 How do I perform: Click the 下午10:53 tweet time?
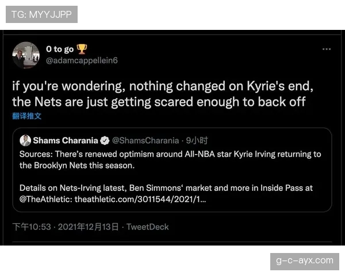32,227
